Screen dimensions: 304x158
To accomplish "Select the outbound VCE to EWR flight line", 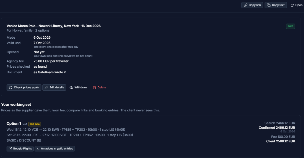I will coord(66,130).
